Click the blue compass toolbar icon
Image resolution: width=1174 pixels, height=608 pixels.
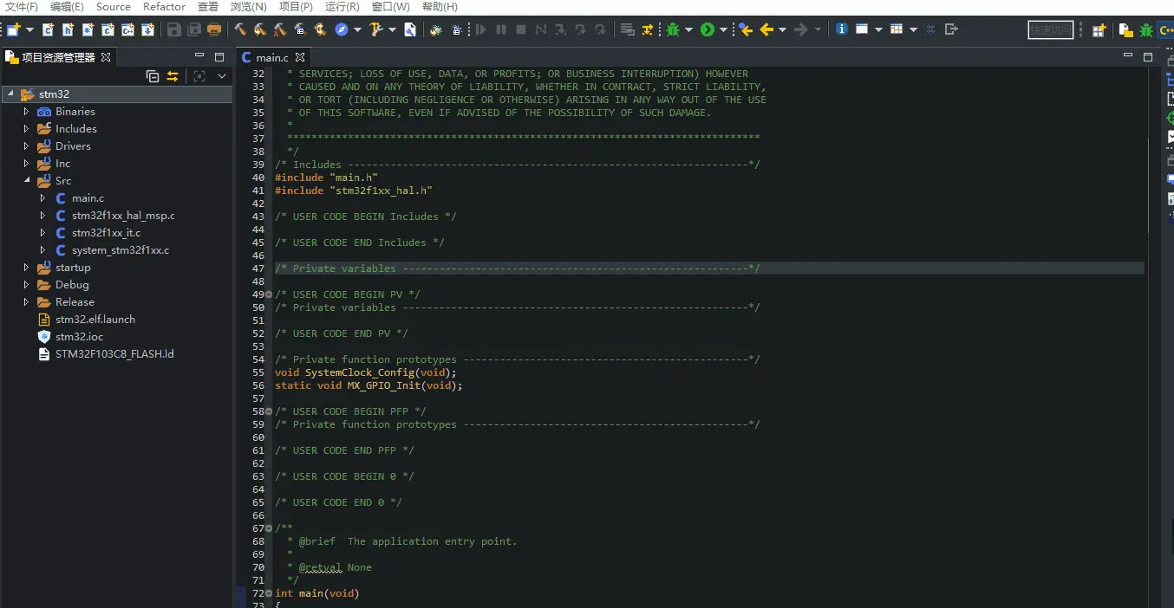point(342,29)
